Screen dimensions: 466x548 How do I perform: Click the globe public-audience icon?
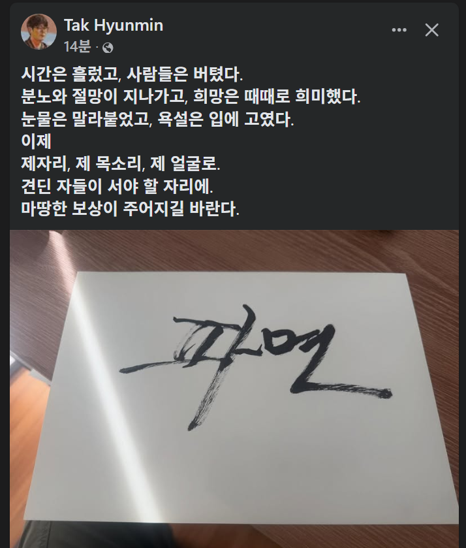click(x=108, y=48)
